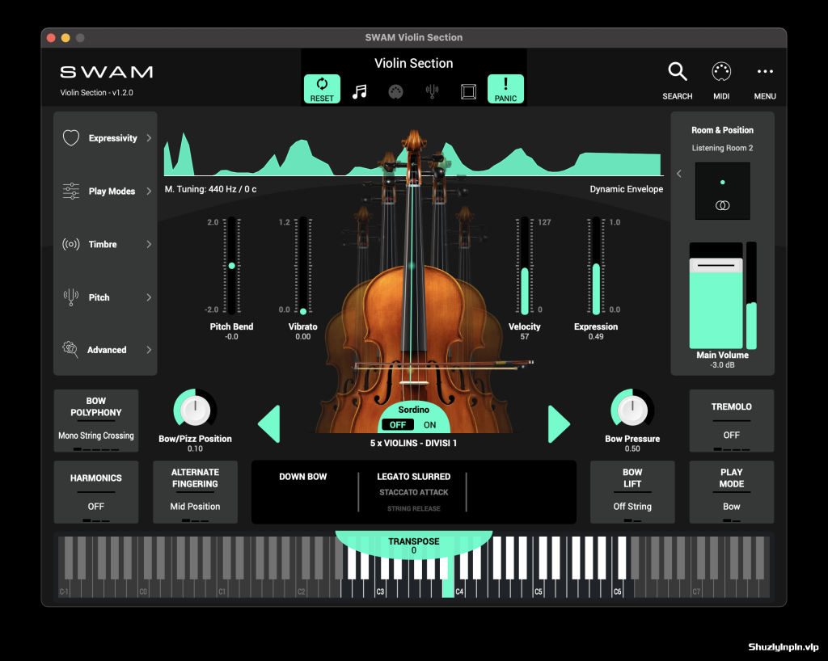Click the Violin Section - v1.2.0 version text
The width and height of the screenshot is (828, 661).
pyautogui.click(x=97, y=92)
